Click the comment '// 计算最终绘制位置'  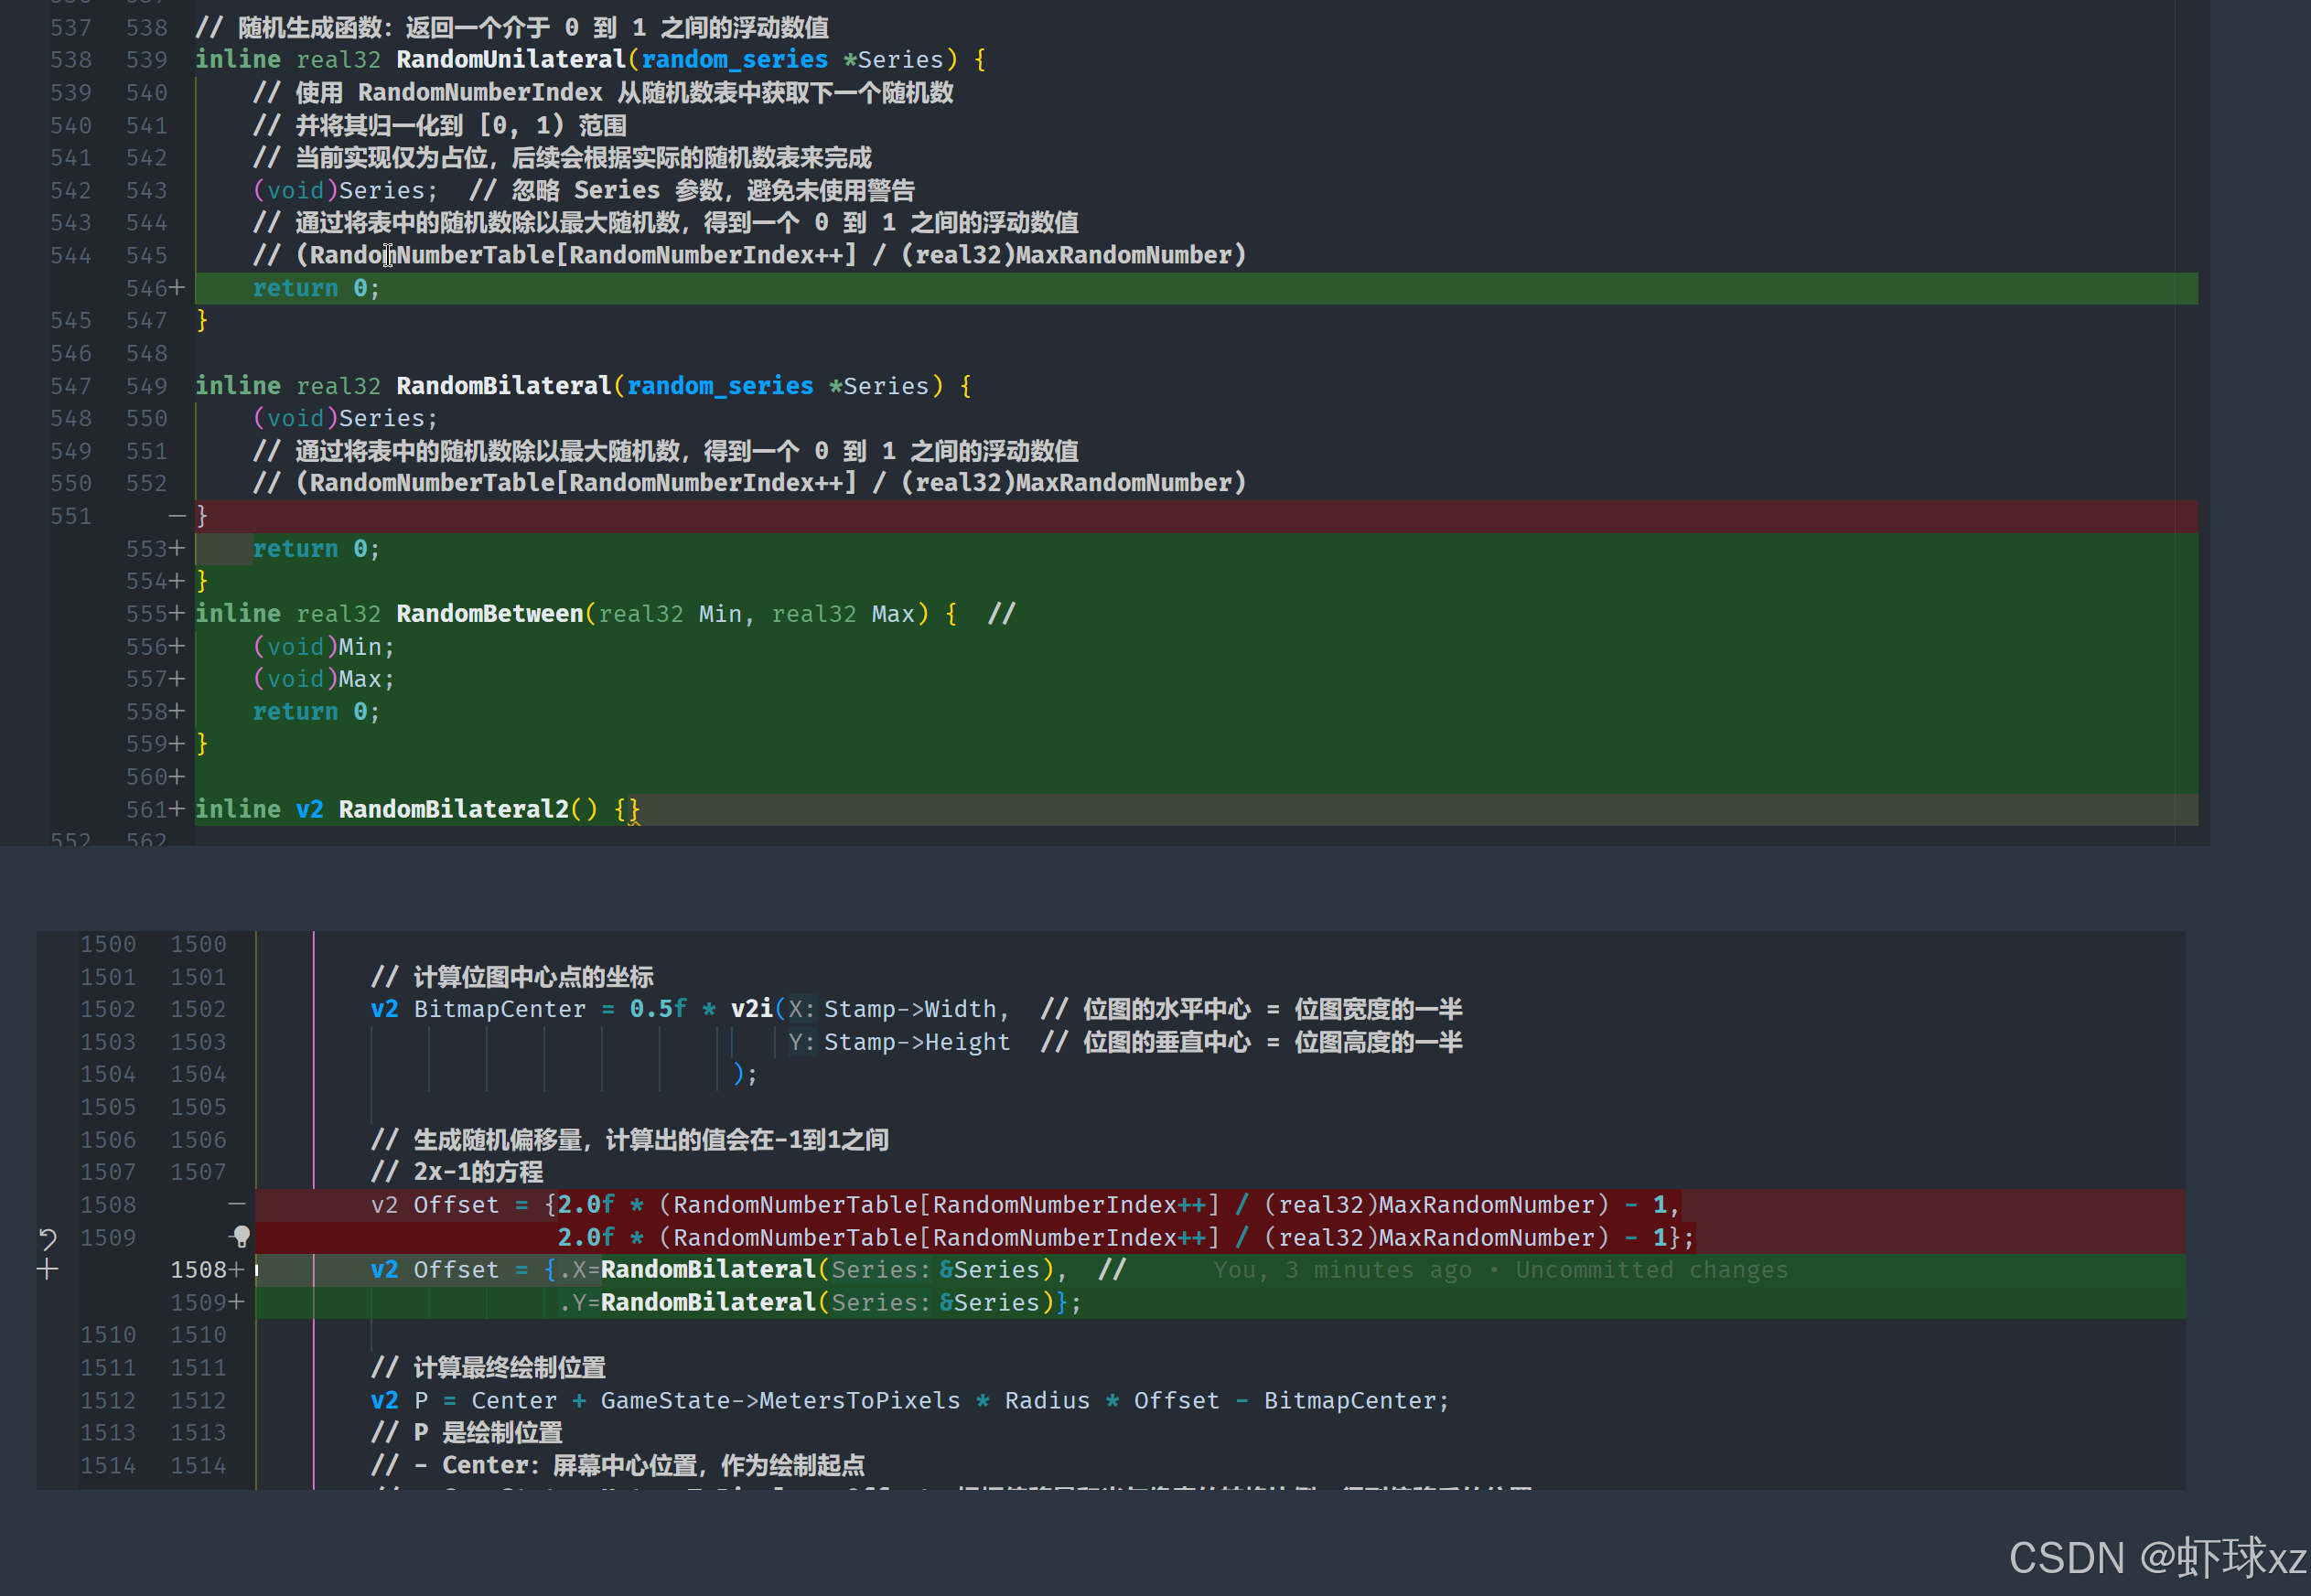tap(488, 1368)
